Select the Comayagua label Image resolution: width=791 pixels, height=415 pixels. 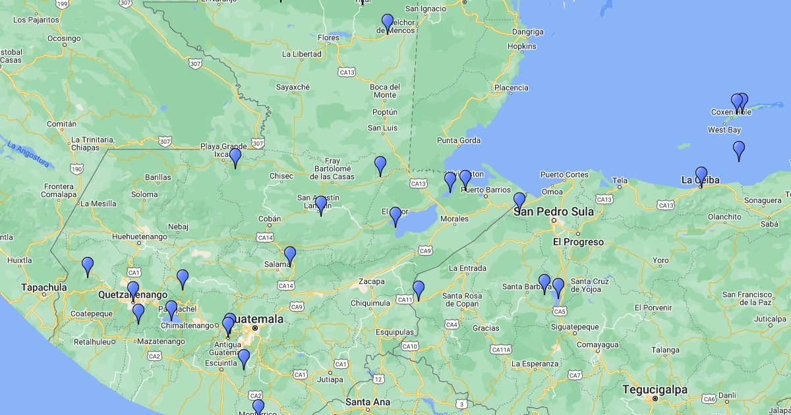(598, 345)
